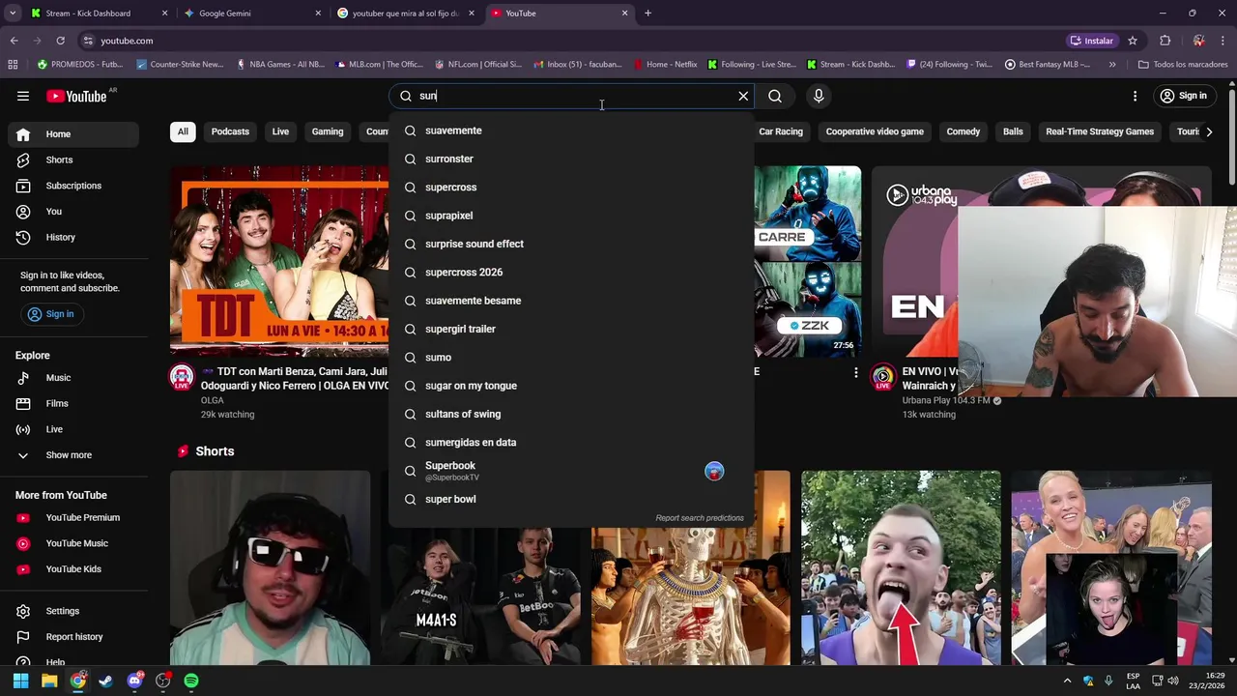Open YouTube Music link
1237x696 pixels.
(x=74, y=543)
